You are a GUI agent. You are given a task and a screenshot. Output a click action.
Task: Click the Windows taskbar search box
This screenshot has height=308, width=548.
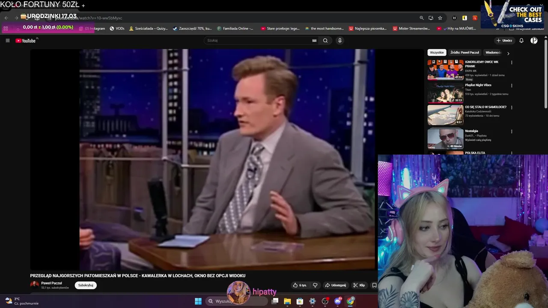point(236,301)
